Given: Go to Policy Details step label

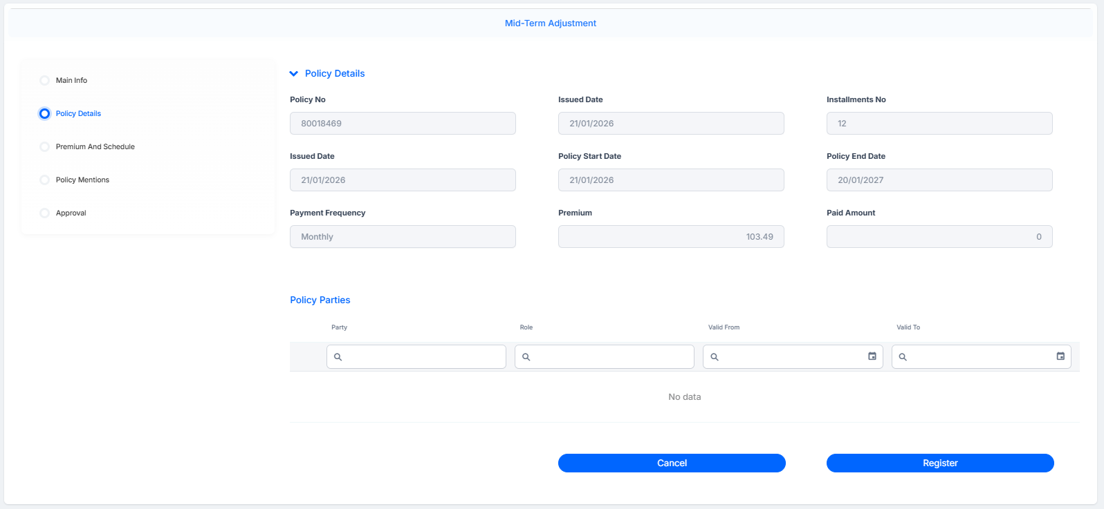Looking at the screenshot, I should (x=78, y=113).
